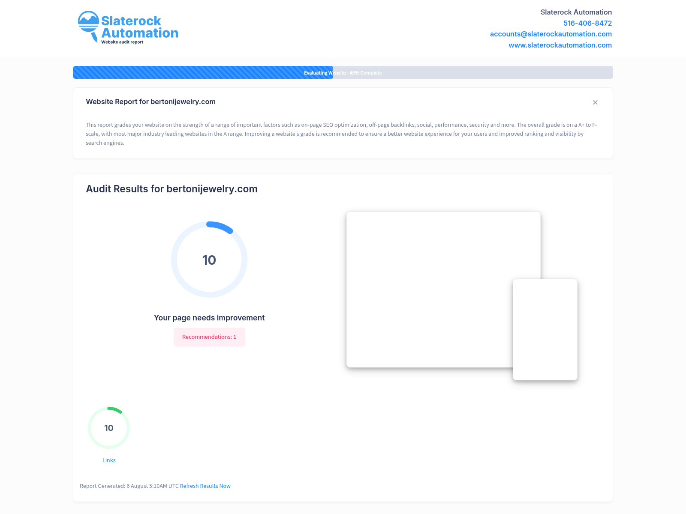Open the Links category label
The image size is (686, 514).
pyautogui.click(x=109, y=460)
